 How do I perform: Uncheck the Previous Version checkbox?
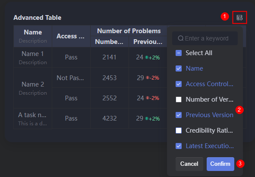(x=179, y=115)
